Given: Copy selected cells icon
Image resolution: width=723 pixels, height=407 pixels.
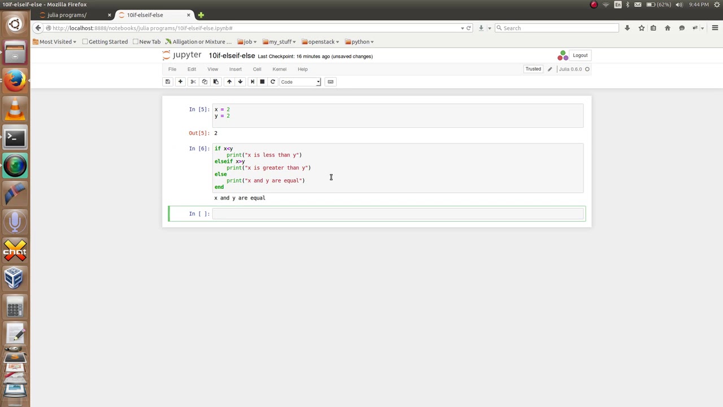Looking at the screenshot, I should point(204,82).
